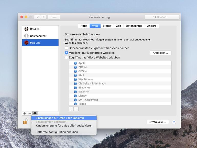Click the Disney entry text

pos(82,96)
